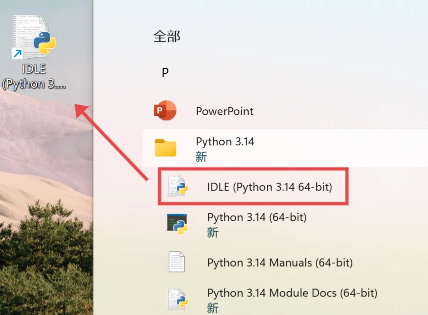
Task: Click the PowerPoint app icon
Action: (x=165, y=111)
